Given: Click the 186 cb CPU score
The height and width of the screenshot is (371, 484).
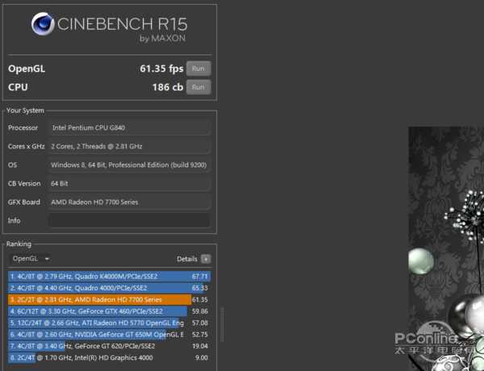Looking at the screenshot, I should [168, 87].
